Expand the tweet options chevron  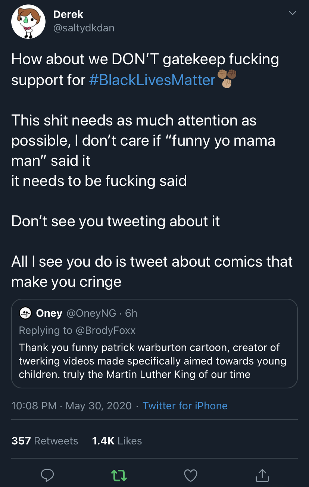pos(293,13)
